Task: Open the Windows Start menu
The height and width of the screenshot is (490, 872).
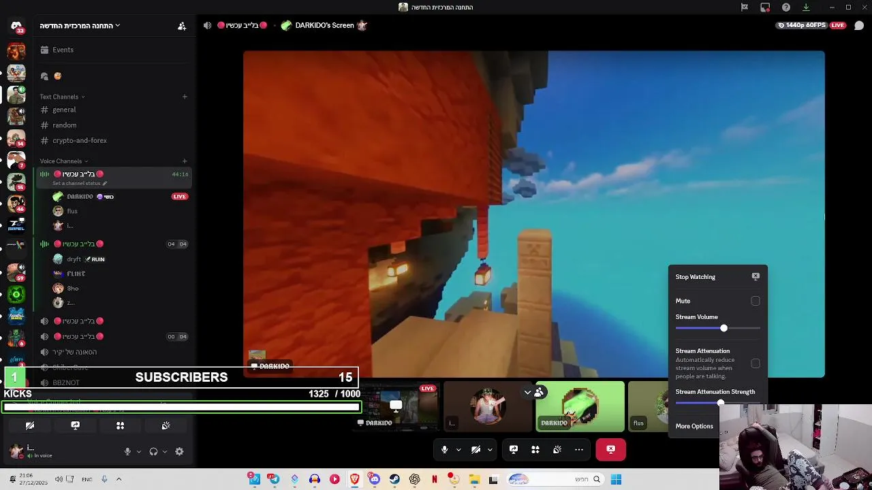Action: click(616, 479)
